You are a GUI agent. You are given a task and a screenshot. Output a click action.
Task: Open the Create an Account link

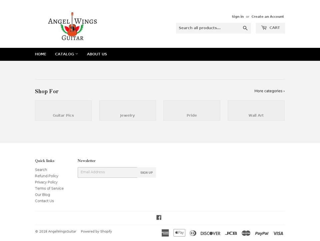(268, 17)
